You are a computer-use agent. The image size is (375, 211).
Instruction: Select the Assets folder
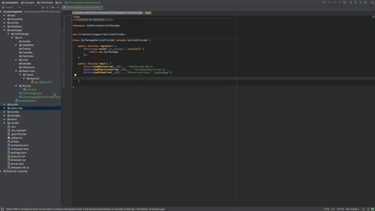click(x=25, y=42)
